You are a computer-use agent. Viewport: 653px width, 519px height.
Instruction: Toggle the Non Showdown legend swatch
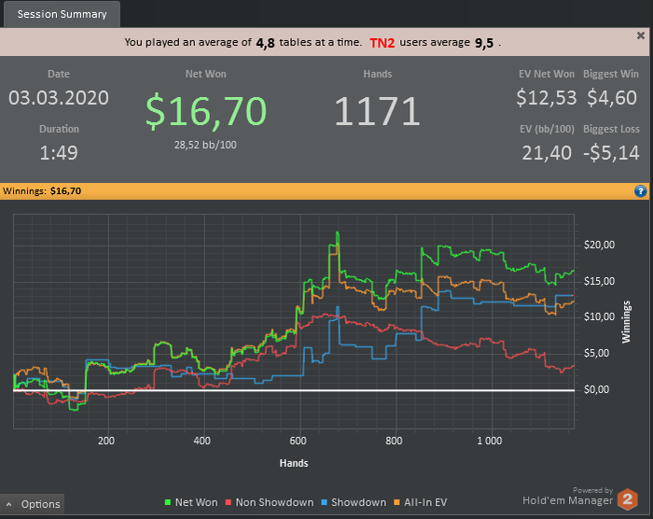(229, 502)
